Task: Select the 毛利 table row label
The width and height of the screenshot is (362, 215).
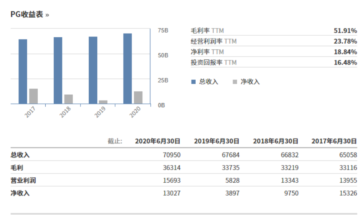Action: (x=17, y=168)
